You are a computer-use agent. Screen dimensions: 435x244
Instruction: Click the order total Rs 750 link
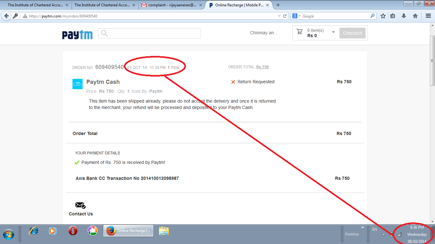(x=262, y=67)
